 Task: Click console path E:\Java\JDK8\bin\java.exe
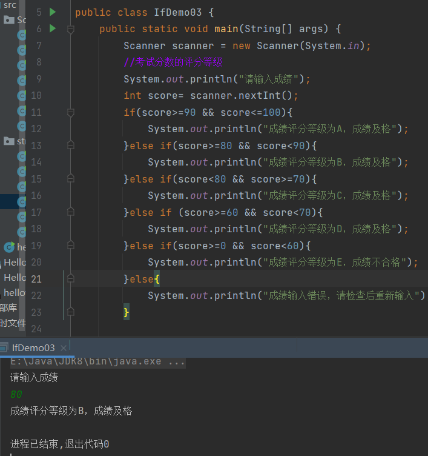[x=85, y=361]
